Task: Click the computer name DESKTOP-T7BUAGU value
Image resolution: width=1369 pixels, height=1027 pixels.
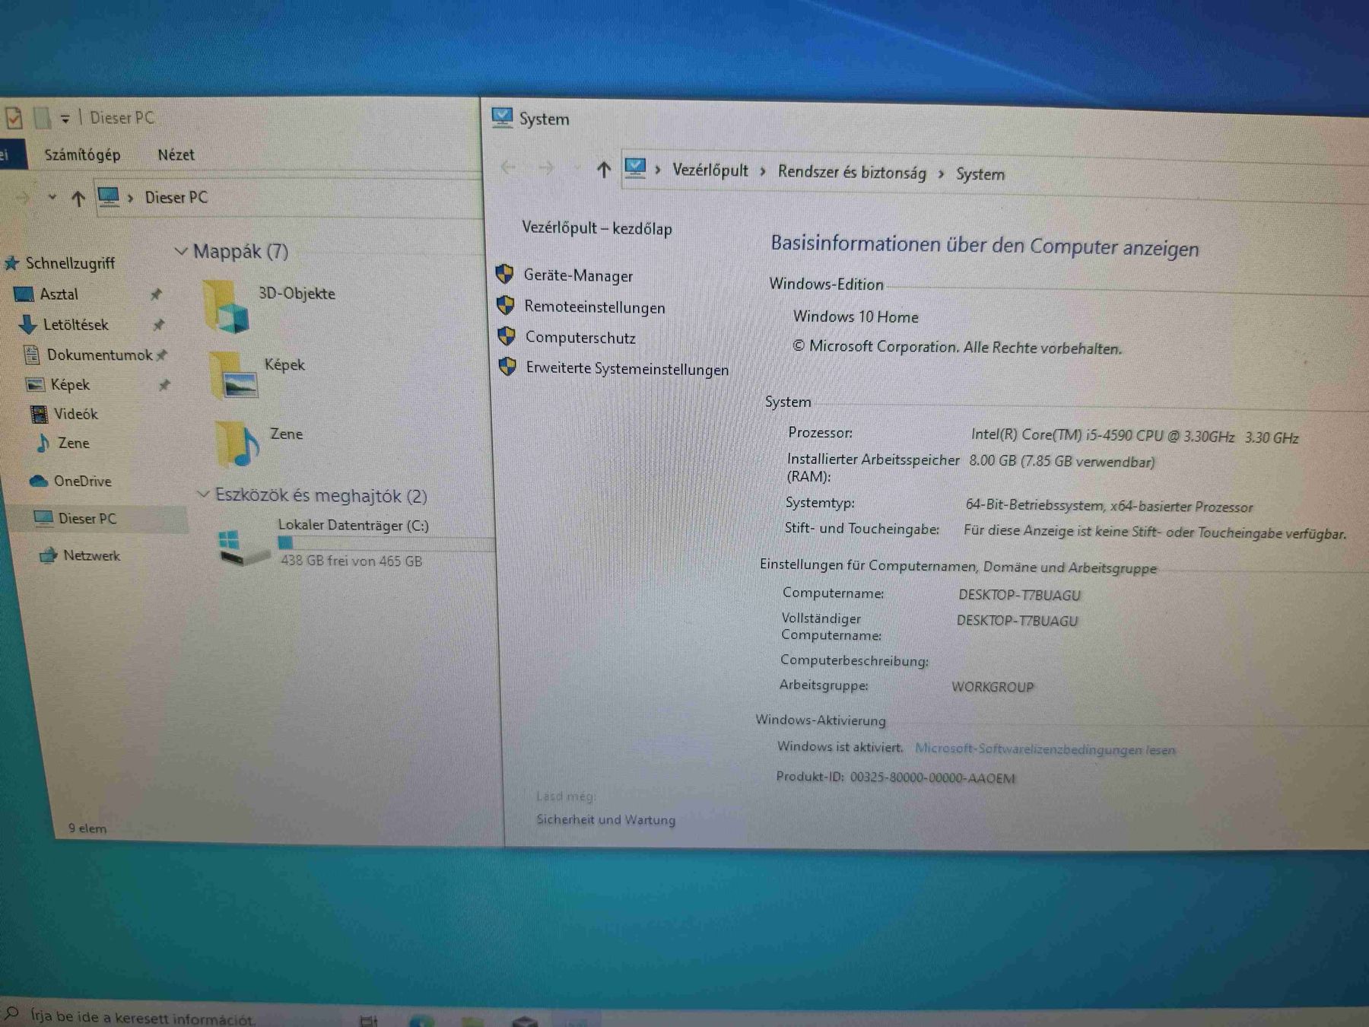Action: point(1019,595)
